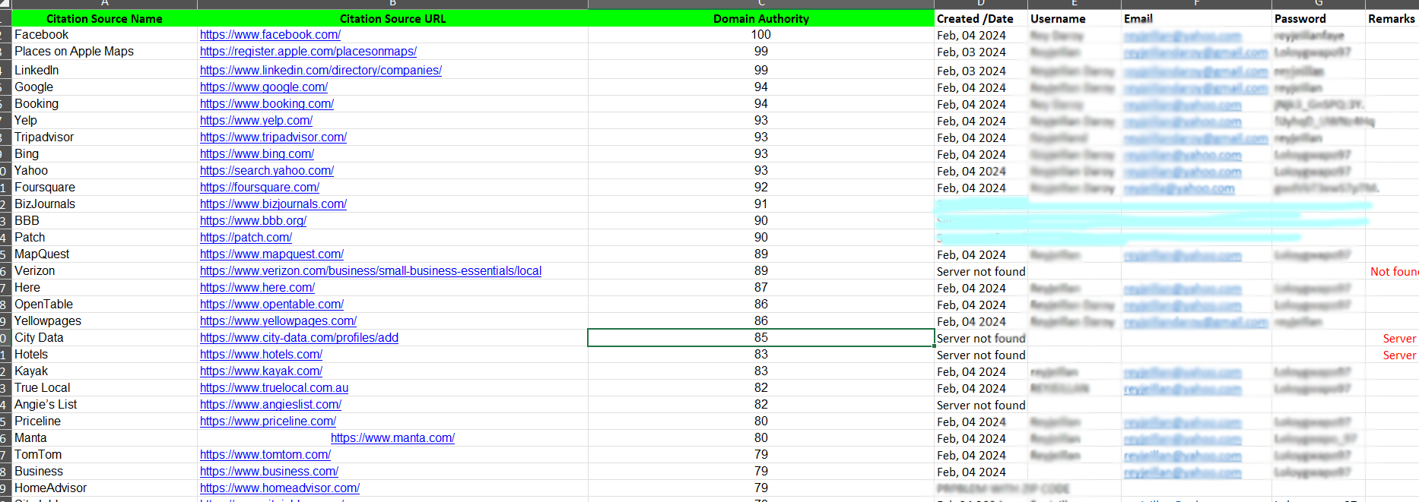Screen dimensions: 1419x502
Task: Click the Google URL link
Action: click(x=263, y=87)
